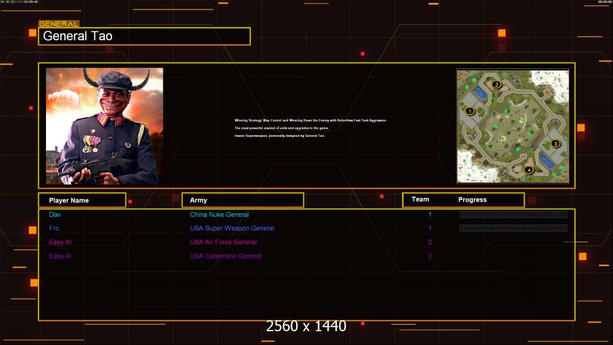Click the Progress column header
The image size is (613, 345).
[x=472, y=200]
